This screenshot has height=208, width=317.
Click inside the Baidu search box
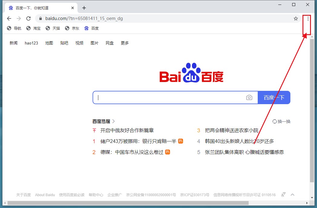(169, 97)
